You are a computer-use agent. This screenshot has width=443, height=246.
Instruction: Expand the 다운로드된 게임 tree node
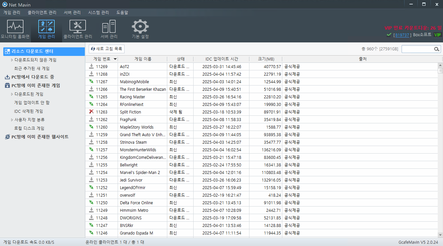(x=12, y=94)
